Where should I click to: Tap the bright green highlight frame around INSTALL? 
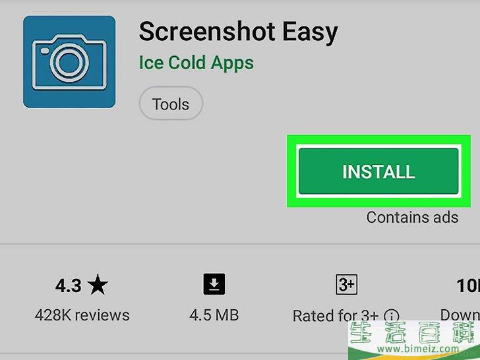point(378,171)
